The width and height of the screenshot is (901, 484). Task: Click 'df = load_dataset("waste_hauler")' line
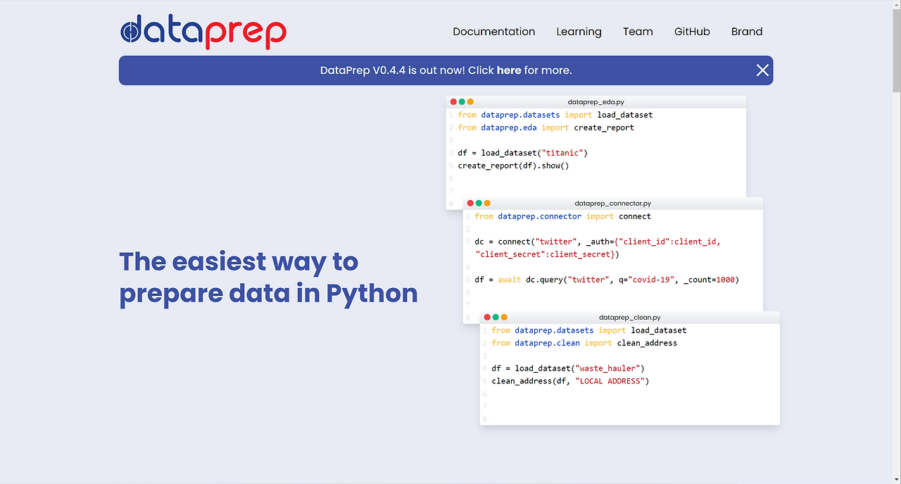568,368
